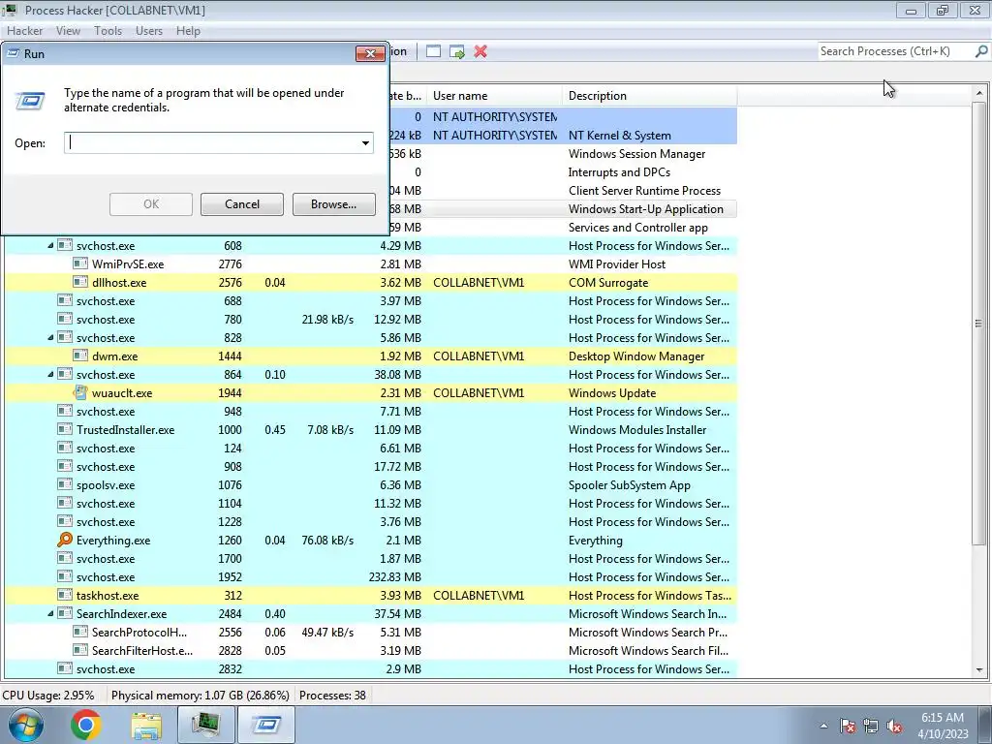The image size is (992, 744).
Task: Collapse the svchost.exe 608 tree node
Action: [x=50, y=245]
